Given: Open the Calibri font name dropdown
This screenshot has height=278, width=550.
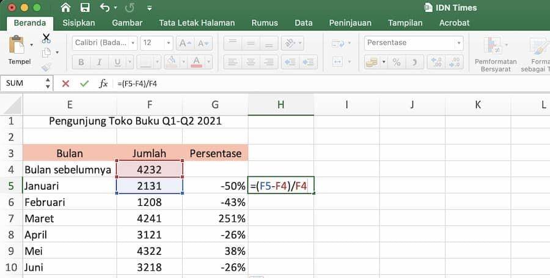Looking at the screenshot, I should pos(105,43).
